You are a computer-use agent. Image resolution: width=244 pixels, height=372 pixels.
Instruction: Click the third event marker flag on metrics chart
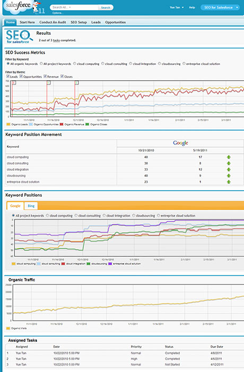coord(76,82)
